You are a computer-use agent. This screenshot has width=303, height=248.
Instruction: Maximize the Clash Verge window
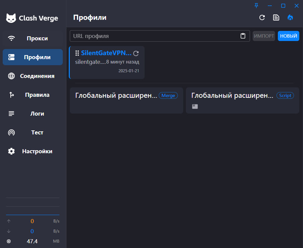(283, 6)
